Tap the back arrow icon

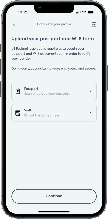click(14, 24)
